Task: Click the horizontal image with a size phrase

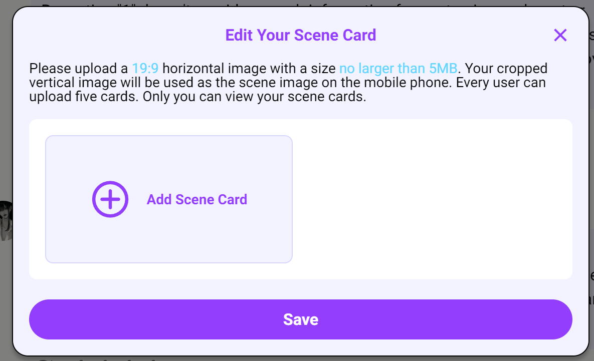Action: click(249, 69)
